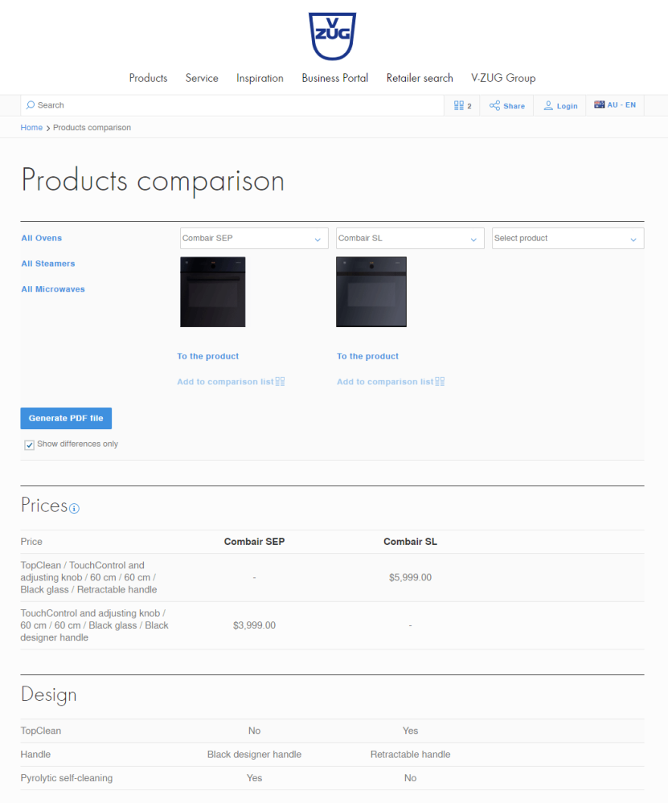Click into the Search input field
This screenshot has height=803, width=668.
click(232, 105)
